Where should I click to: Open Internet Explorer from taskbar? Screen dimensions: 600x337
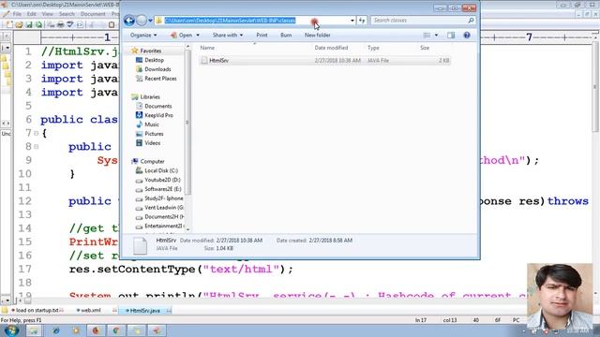click(56, 330)
